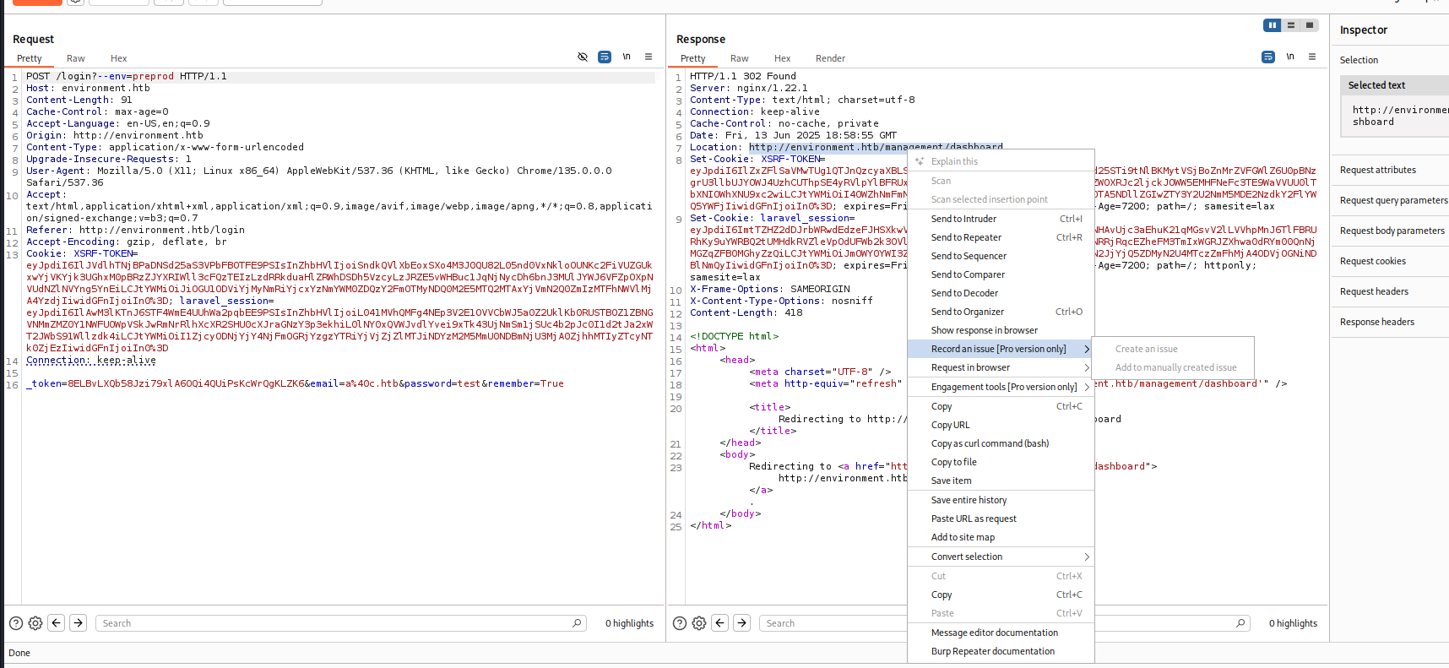Viewport: 1449px width, 668px height.
Task: Select side-by-side layout view icon
Action: tap(1272, 25)
